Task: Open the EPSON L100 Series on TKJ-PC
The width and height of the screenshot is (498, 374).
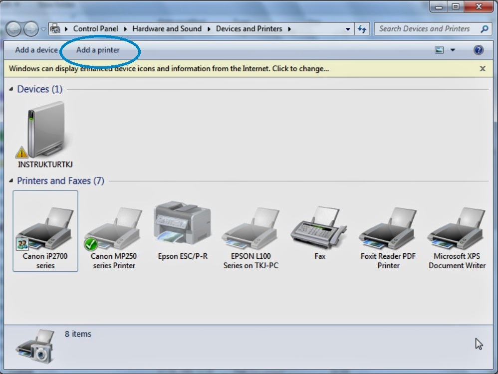Action: (250, 229)
